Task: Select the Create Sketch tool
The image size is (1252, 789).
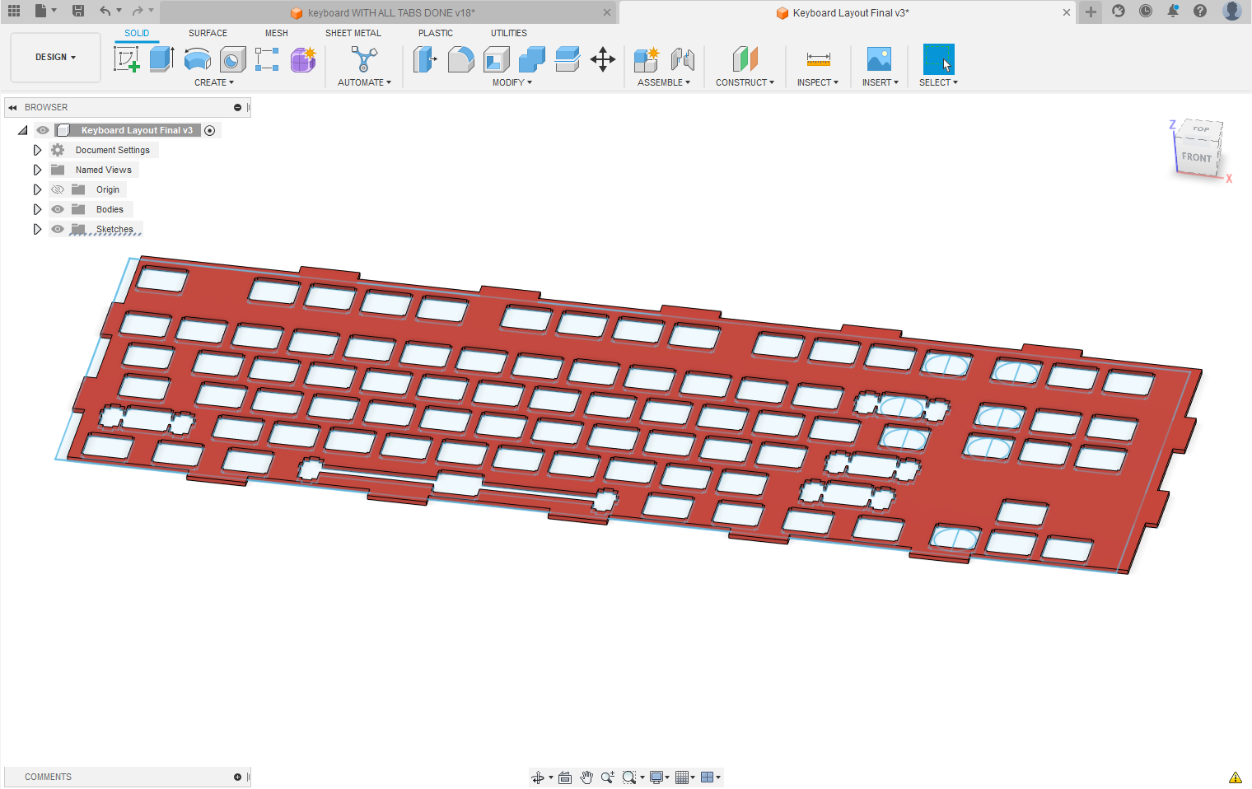Action: 126,59
